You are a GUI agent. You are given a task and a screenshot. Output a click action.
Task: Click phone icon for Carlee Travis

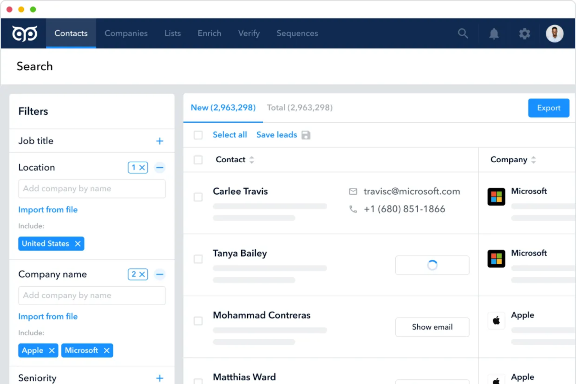[353, 209]
